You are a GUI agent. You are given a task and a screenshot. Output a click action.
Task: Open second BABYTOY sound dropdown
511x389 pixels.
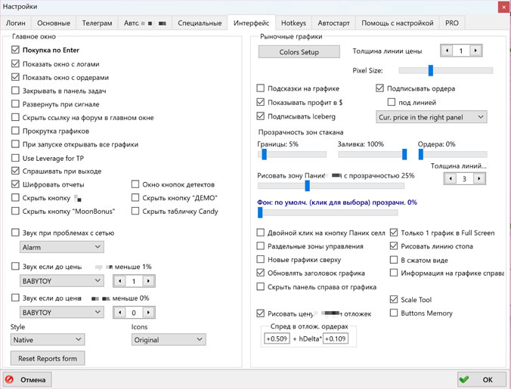point(62,312)
